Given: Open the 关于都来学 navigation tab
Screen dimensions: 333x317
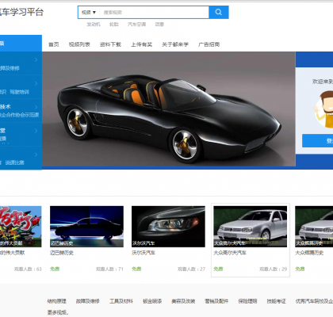Looking at the screenshot, I should pyautogui.click(x=175, y=44).
